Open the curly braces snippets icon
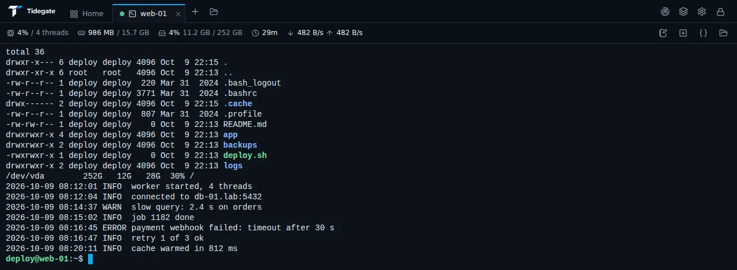 point(703,33)
